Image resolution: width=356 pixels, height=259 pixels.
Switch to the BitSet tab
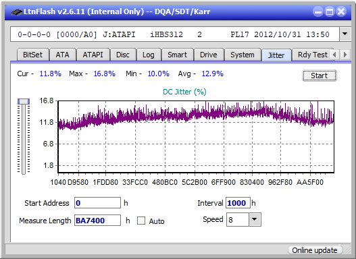[32, 55]
